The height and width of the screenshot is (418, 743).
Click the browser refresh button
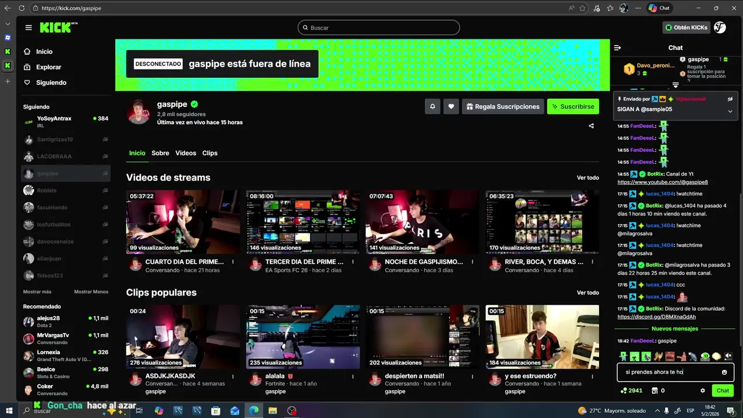click(21, 8)
